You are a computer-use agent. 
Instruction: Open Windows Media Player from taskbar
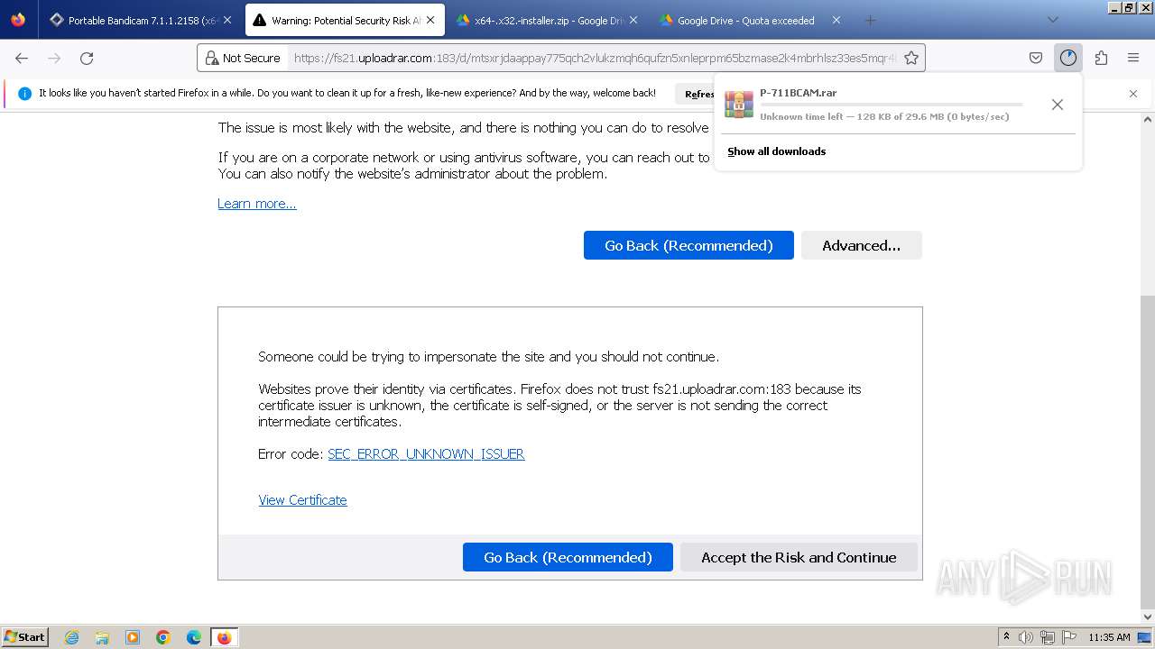click(x=133, y=637)
